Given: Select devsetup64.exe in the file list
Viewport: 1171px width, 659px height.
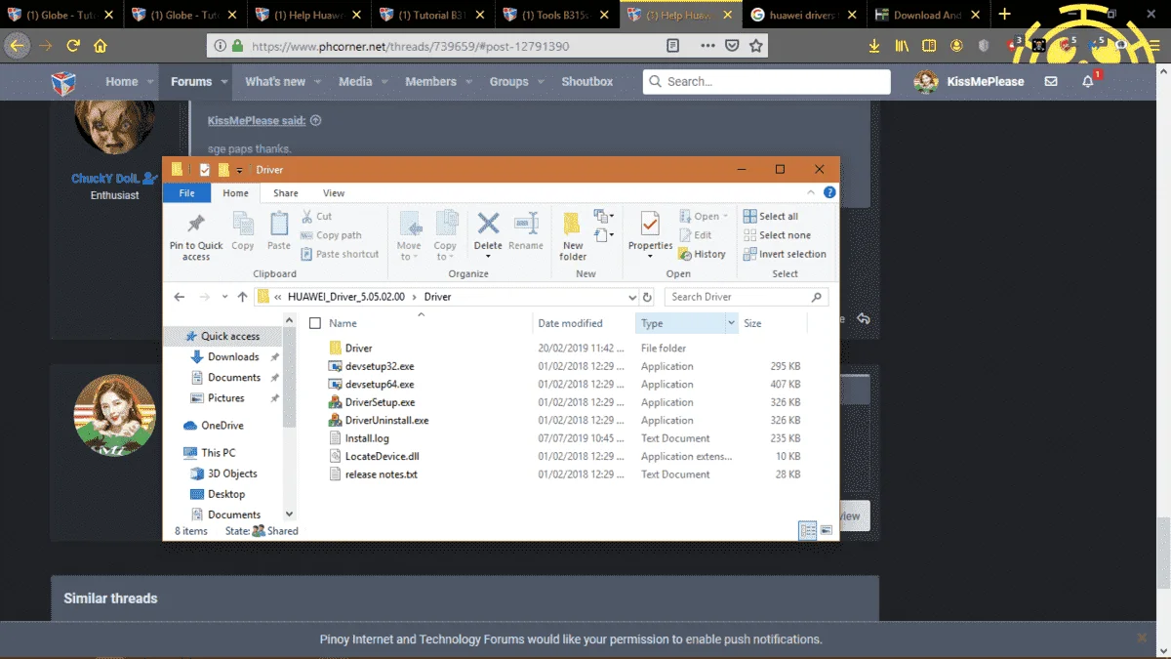Looking at the screenshot, I should 380,385.
